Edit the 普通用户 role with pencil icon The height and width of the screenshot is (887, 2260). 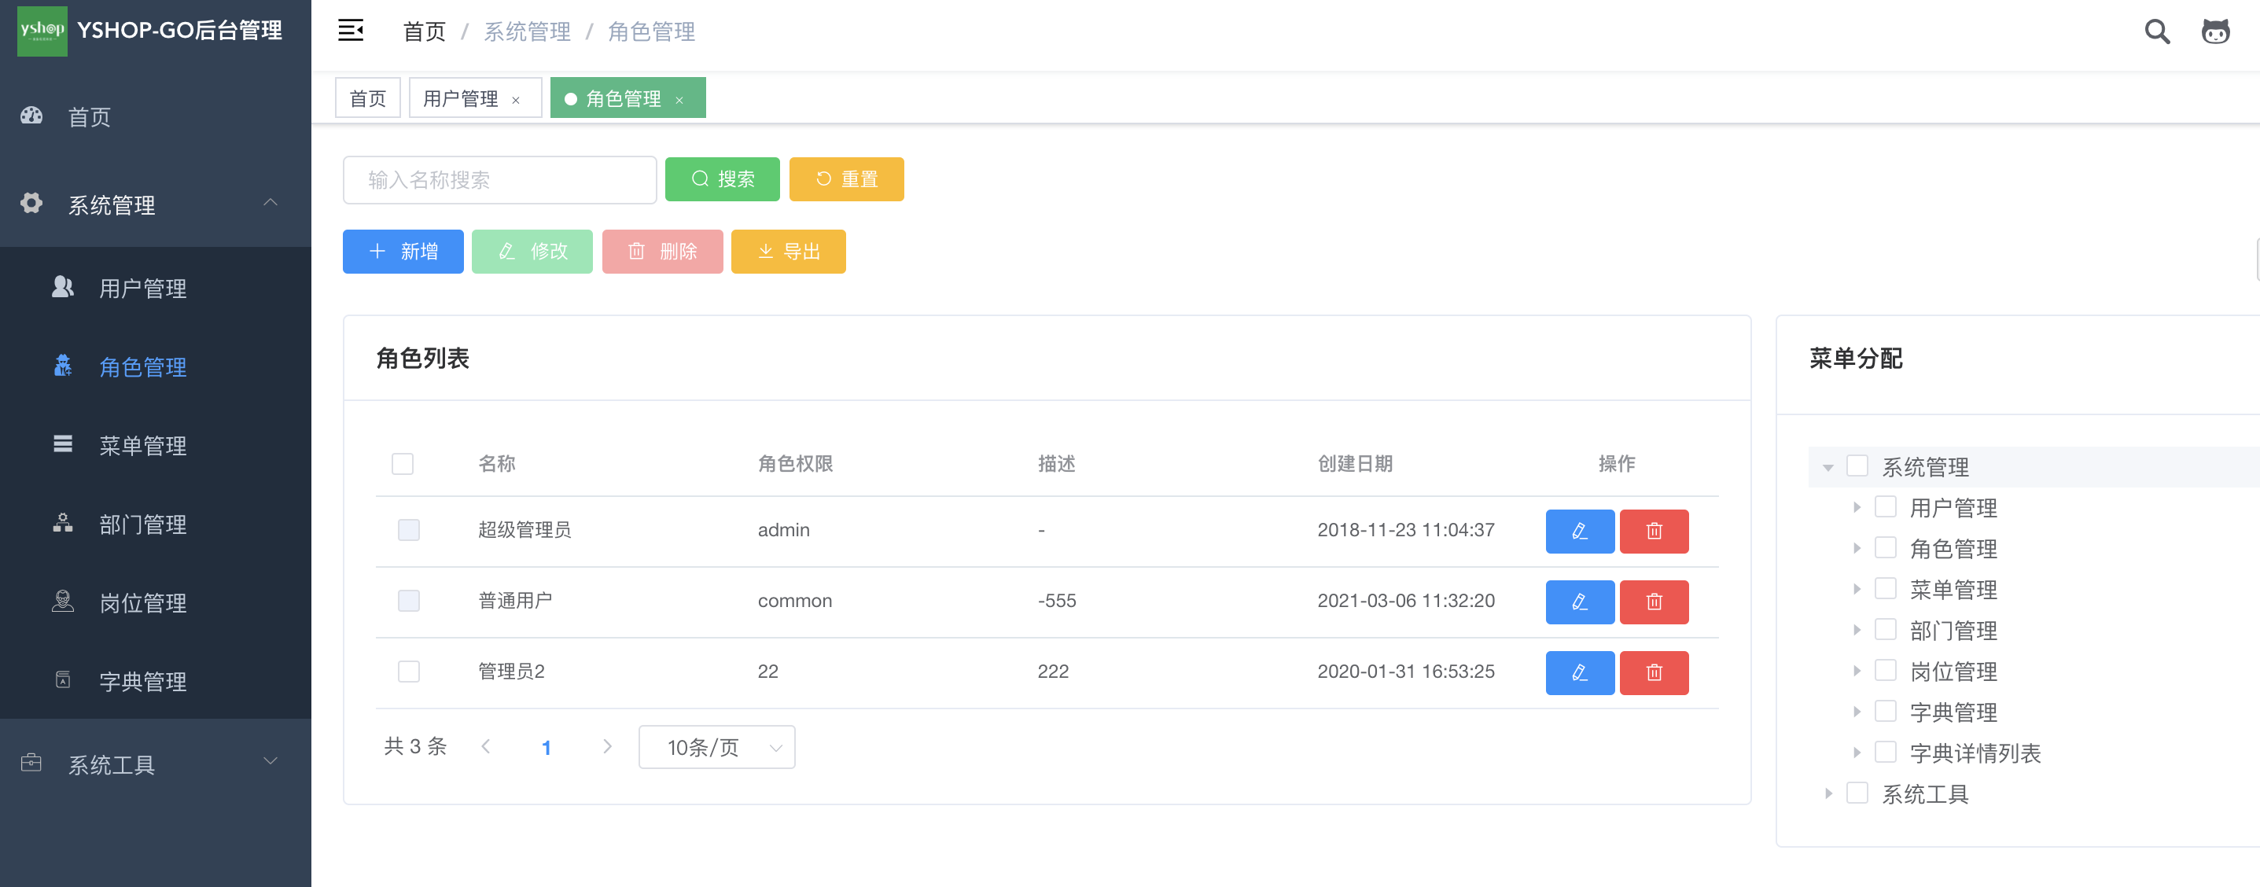coord(1579,602)
